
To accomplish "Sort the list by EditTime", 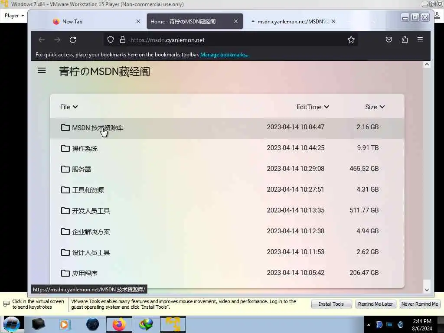I will pos(313,107).
